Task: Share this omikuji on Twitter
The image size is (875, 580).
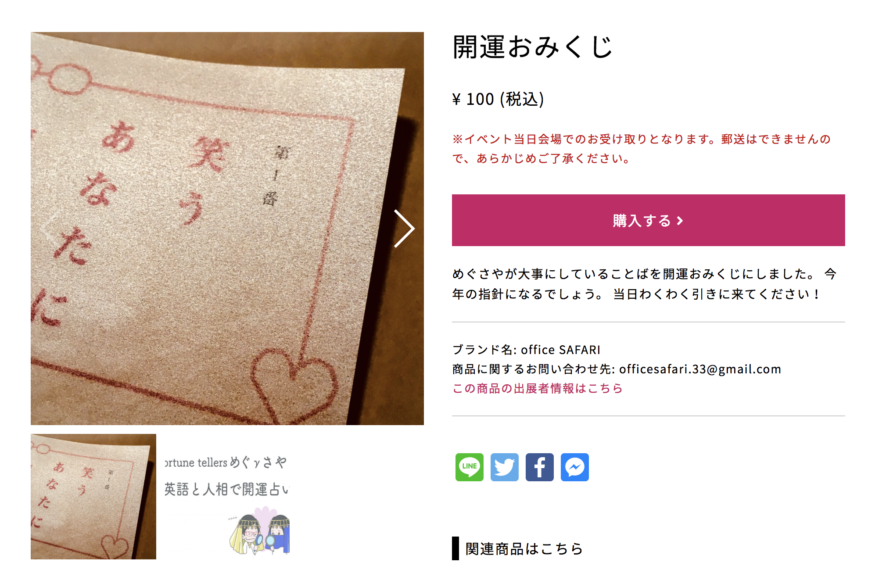Action: coord(504,467)
